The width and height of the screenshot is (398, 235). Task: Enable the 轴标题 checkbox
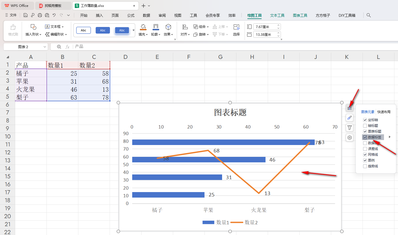pyautogui.click(x=365, y=126)
